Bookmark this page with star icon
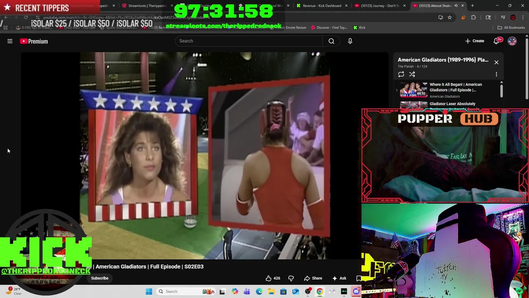The height and width of the screenshot is (298, 529). (450, 17)
